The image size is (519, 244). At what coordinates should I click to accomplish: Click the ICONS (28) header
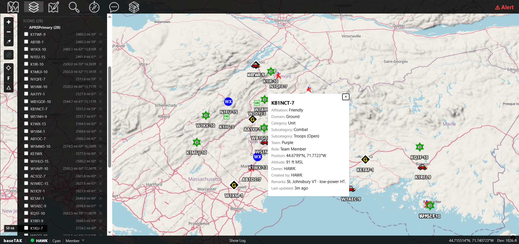[x=33, y=21]
